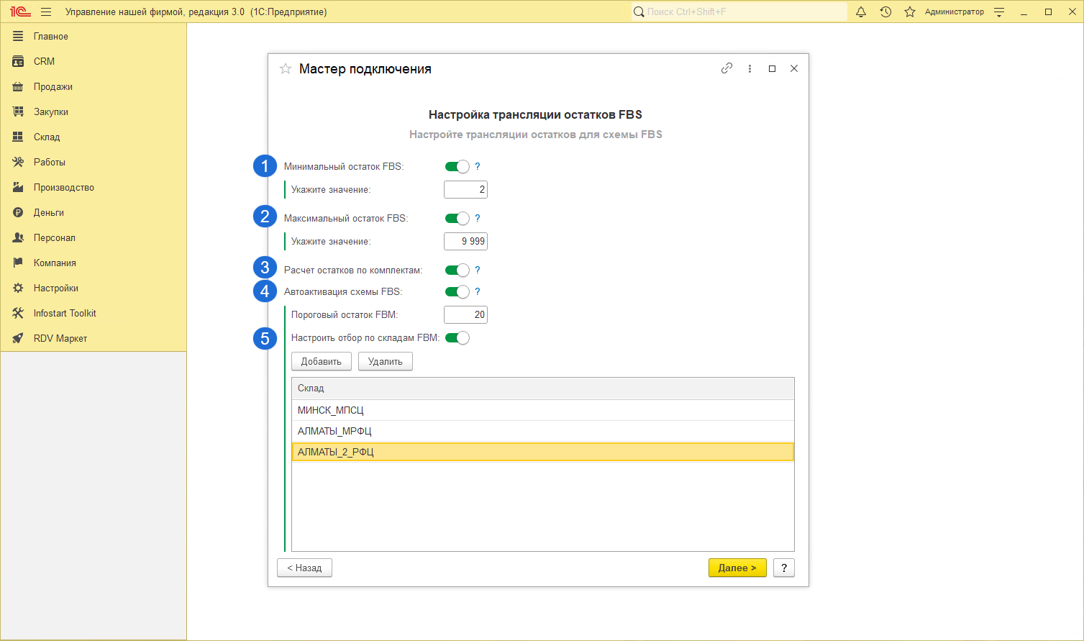Open the hamburger main menu icon

46,12
